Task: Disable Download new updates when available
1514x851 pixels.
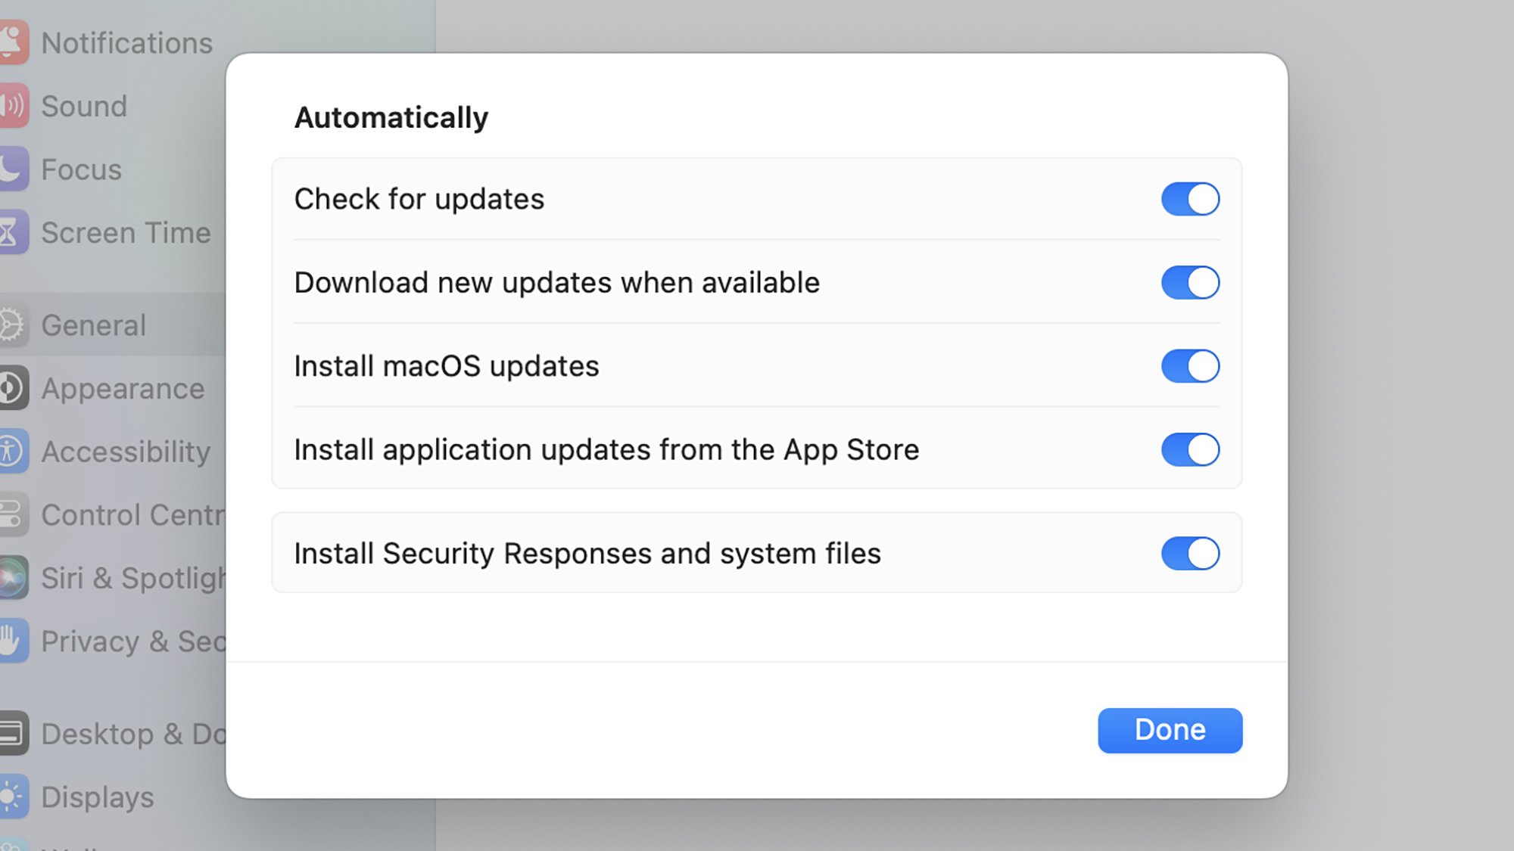Action: coord(1189,283)
